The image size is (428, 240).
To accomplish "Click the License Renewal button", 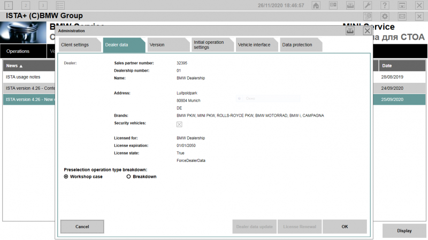I will click(300, 227).
